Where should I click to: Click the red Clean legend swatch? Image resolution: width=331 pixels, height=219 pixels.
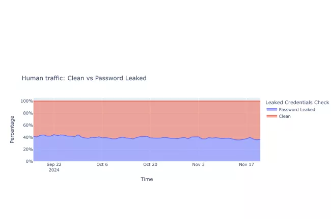pos(271,116)
